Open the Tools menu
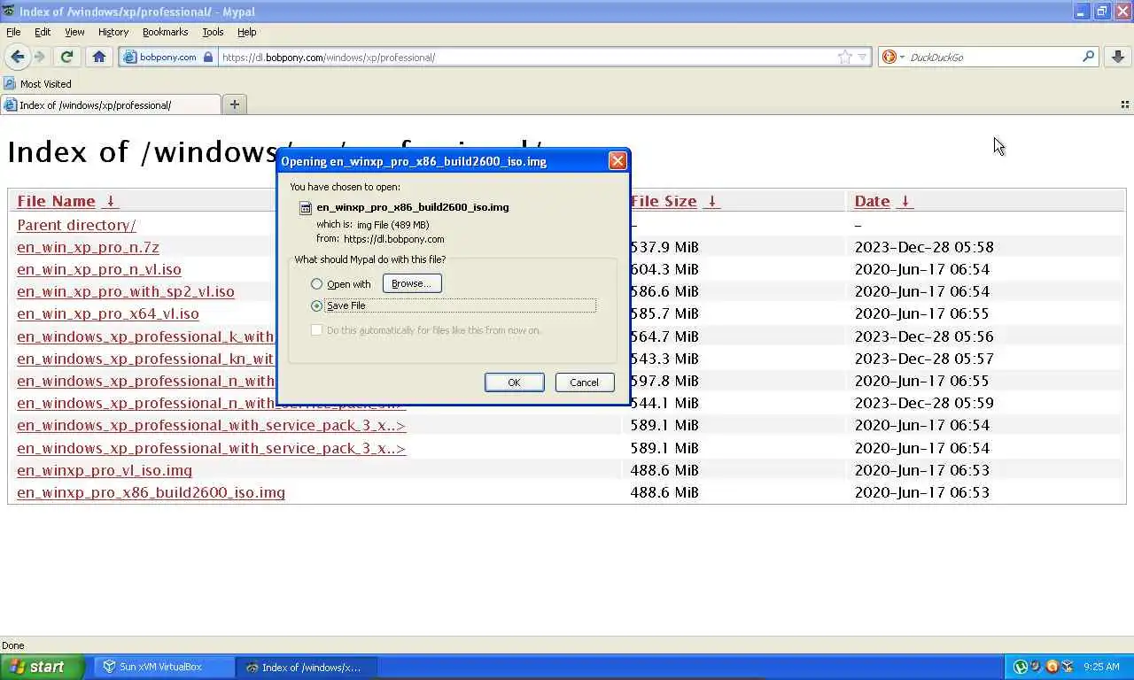The image size is (1134, 680). click(x=213, y=32)
